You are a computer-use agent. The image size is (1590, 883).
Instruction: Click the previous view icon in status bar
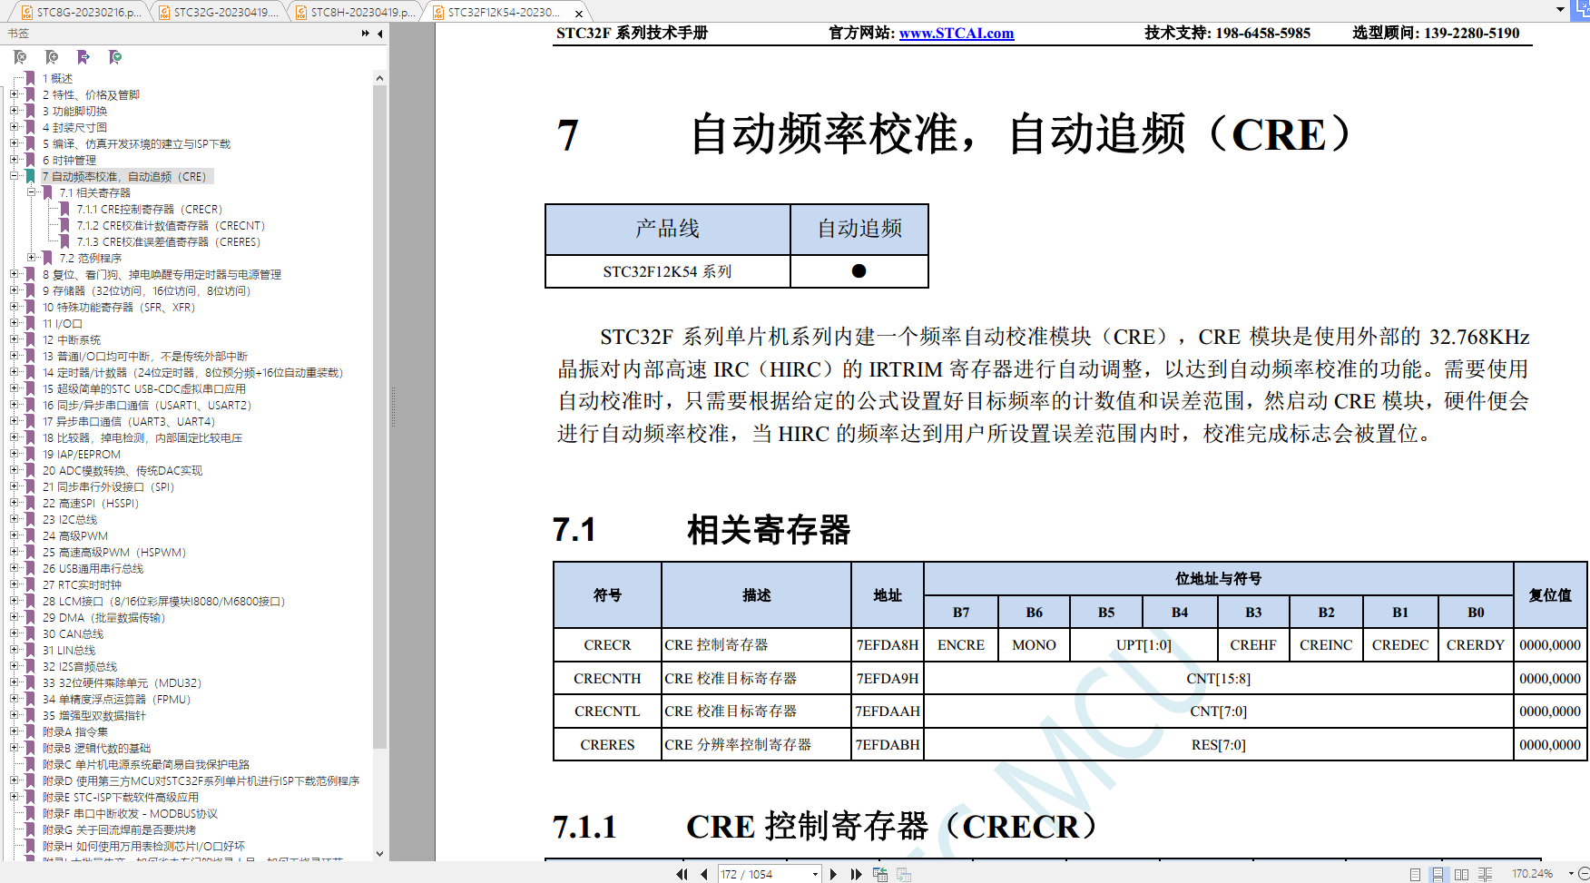click(x=879, y=874)
